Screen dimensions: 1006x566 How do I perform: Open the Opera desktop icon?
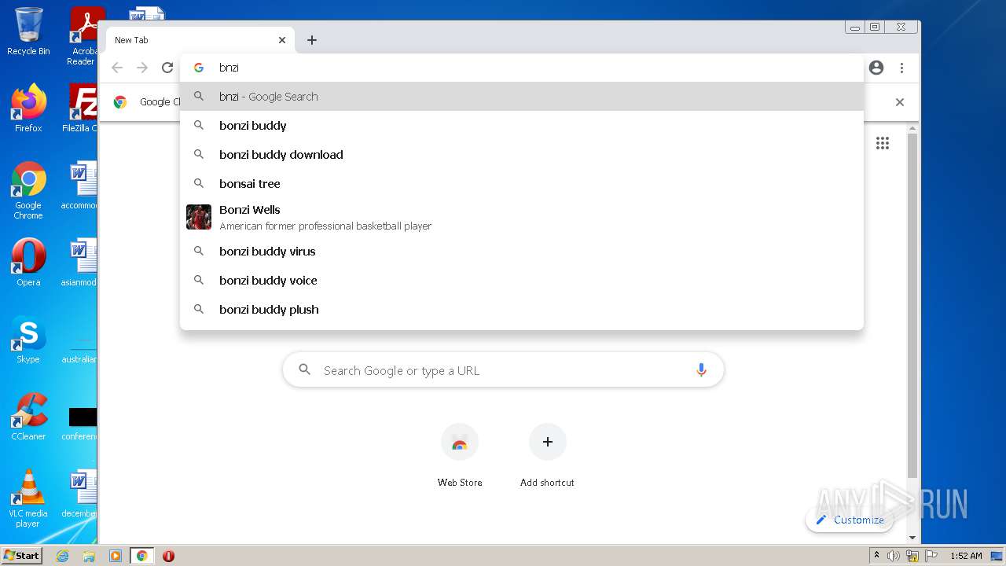point(28,263)
